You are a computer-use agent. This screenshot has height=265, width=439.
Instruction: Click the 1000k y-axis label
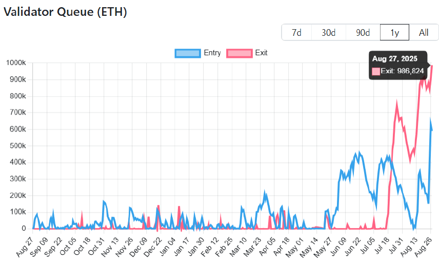click(x=16, y=63)
